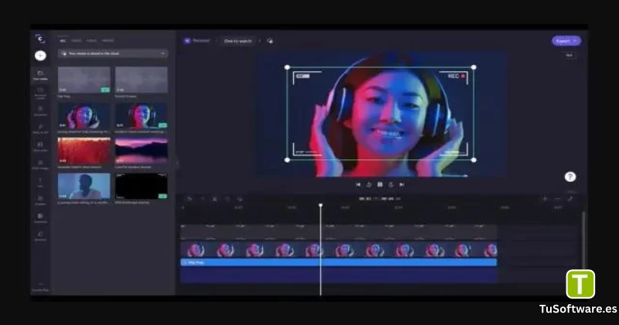Open Graphics in the sidebar
619x325 pixels.
point(40,200)
